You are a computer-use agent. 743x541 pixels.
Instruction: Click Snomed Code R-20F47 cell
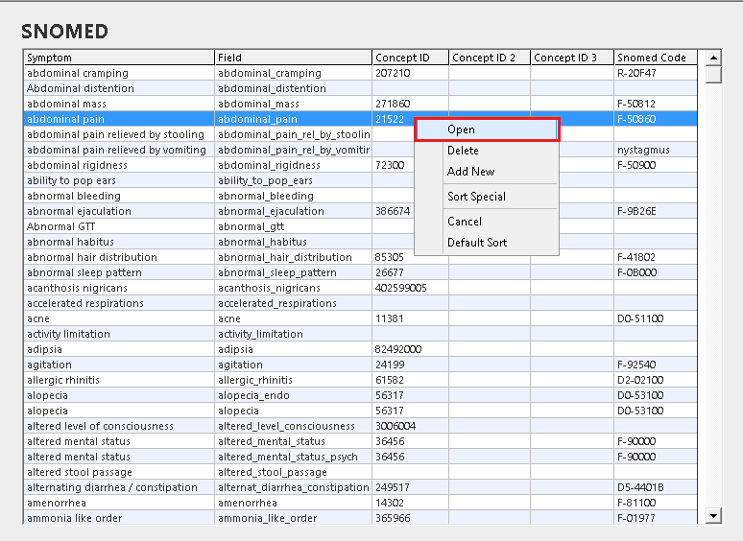point(656,73)
